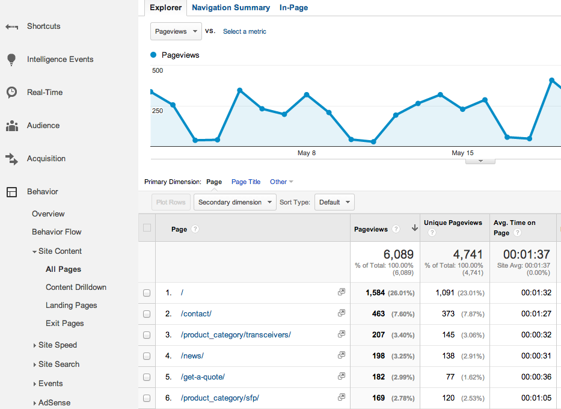Screen dimensions: 561x409
Task: Click the question mark beside Pageviews column
Action: pyautogui.click(x=396, y=229)
